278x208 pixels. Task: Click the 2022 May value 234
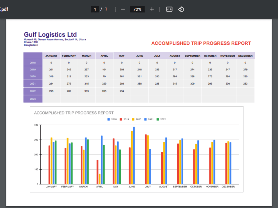point(122,91)
